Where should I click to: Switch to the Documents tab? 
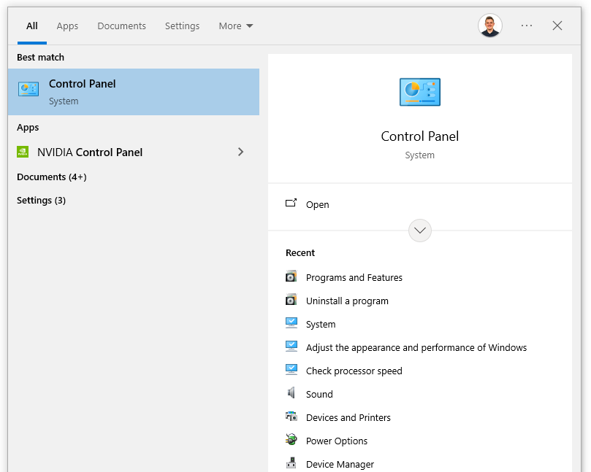tap(121, 26)
